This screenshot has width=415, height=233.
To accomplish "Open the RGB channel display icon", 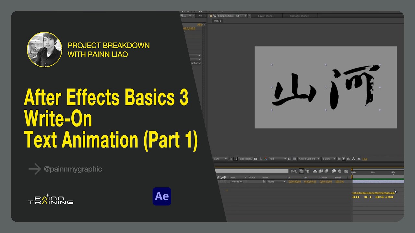I will (266, 159).
